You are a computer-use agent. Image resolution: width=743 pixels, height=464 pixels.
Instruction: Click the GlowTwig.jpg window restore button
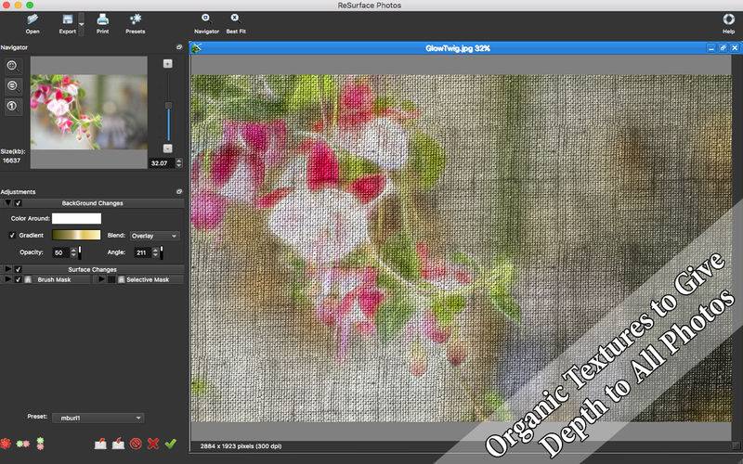pos(723,48)
